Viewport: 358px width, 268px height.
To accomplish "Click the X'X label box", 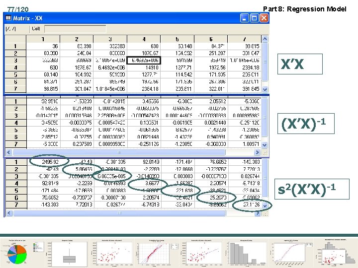I will coord(300,64).
